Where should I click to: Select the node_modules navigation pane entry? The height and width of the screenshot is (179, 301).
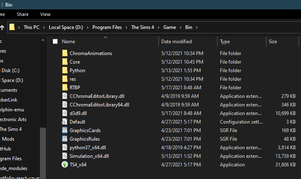coord(13,168)
